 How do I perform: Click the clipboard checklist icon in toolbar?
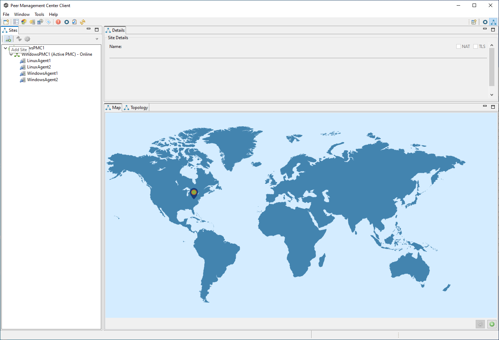coord(74,22)
